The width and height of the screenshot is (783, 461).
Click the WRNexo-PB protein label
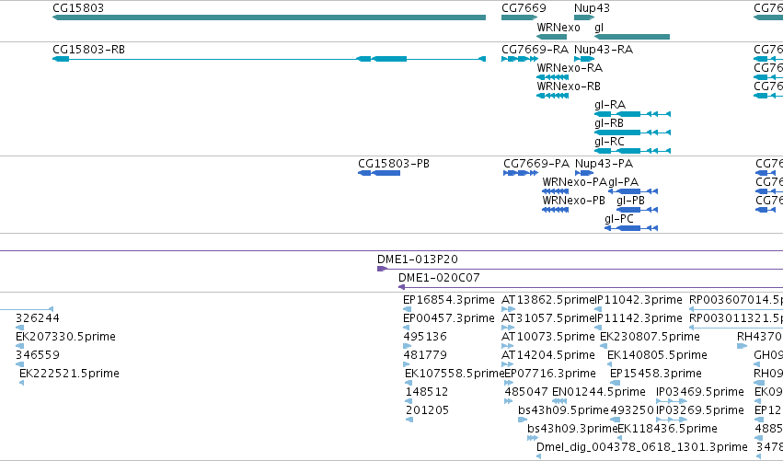(x=574, y=201)
